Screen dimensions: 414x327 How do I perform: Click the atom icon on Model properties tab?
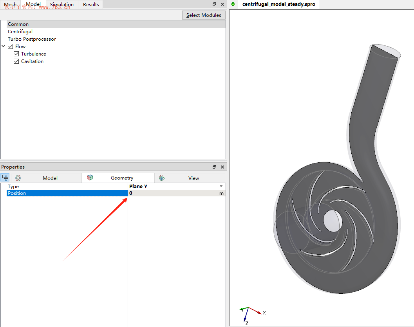tap(18, 178)
